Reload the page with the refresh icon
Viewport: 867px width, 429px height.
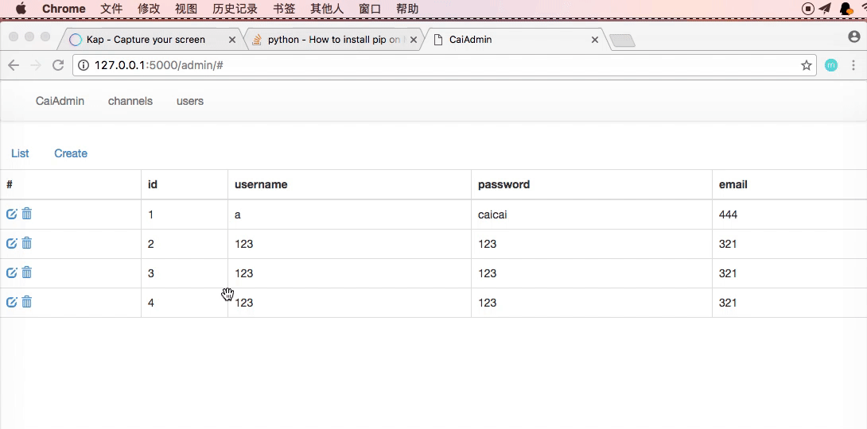pyautogui.click(x=58, y=65)
